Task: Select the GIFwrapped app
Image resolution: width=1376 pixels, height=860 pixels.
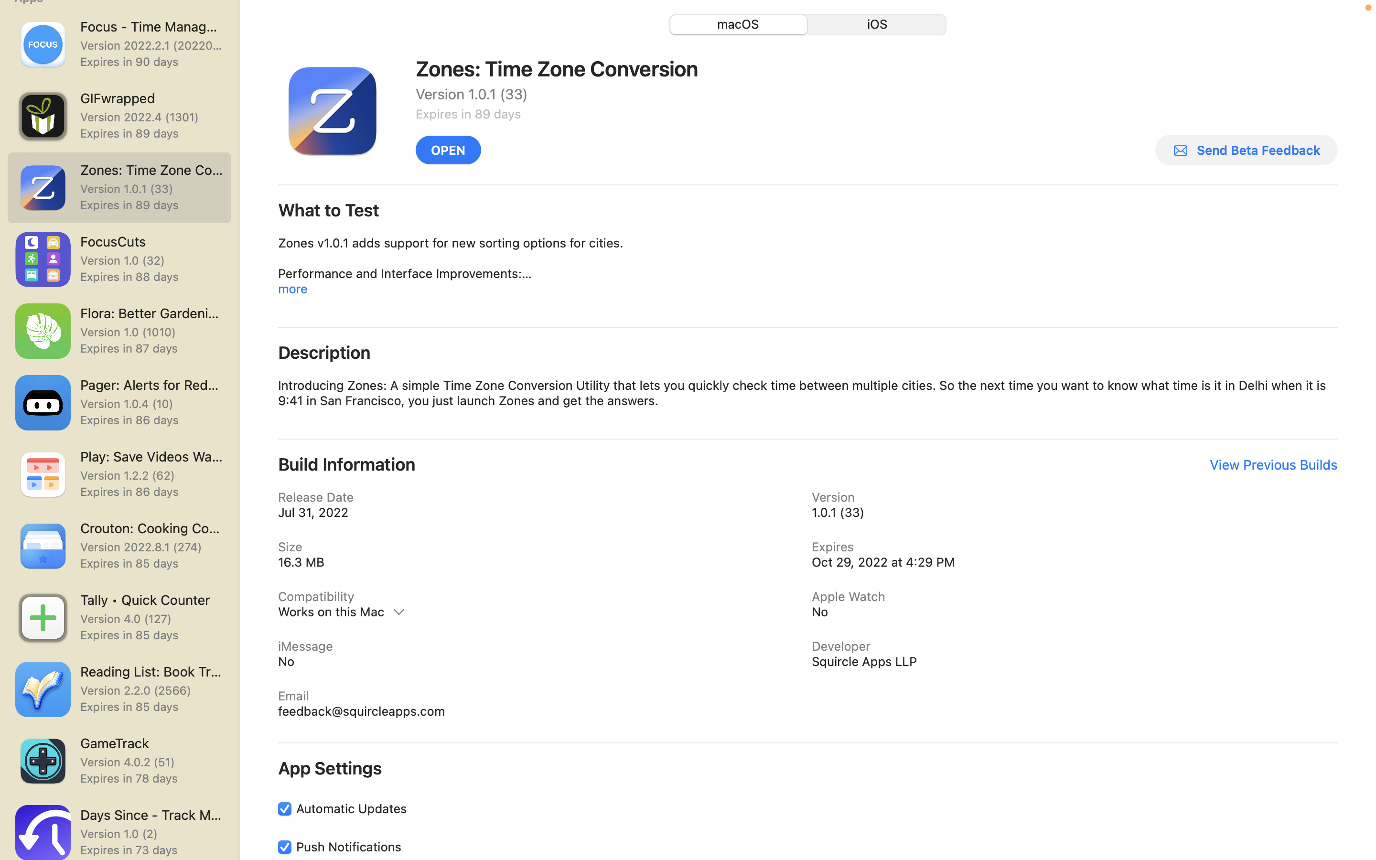Action: coord(119,115)
